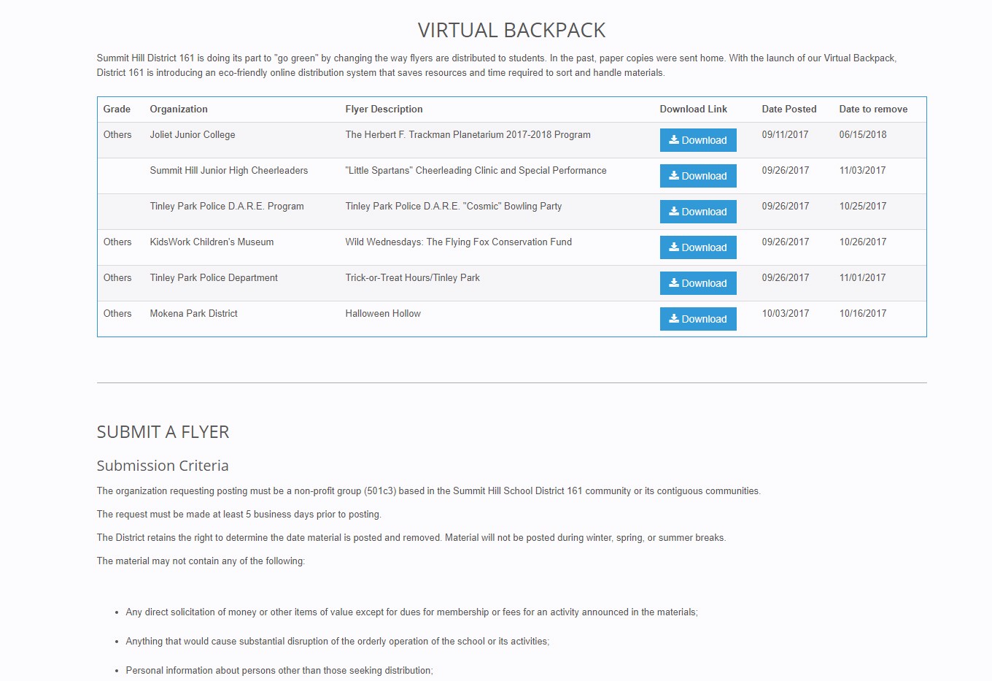Download the D.A.R.E. Cosmic Bowling Party flyer

[x=697, y=212]
